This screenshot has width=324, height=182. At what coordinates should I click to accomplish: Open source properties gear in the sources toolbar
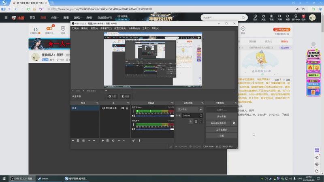(113, 140)
